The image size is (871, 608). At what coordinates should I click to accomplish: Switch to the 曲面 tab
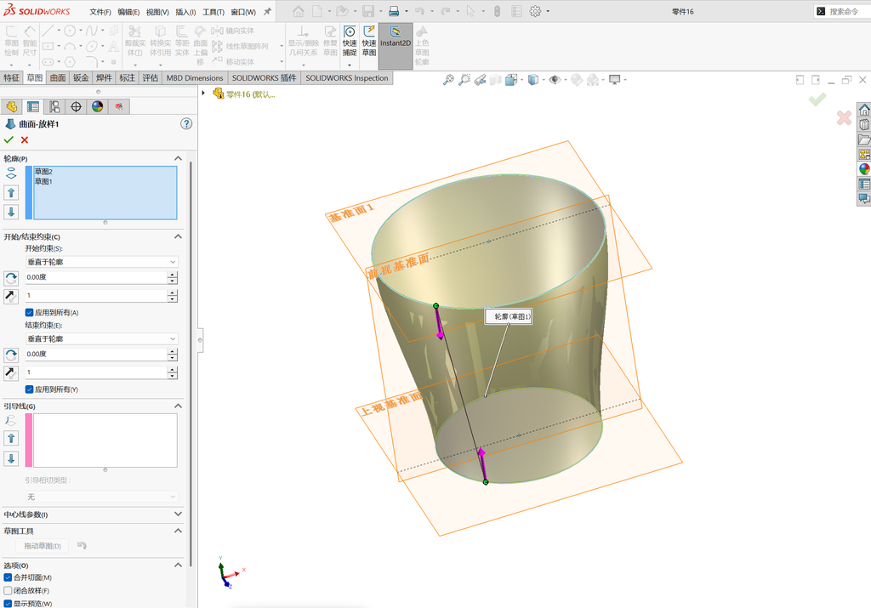pyautogui.click(x=58, y=77)
